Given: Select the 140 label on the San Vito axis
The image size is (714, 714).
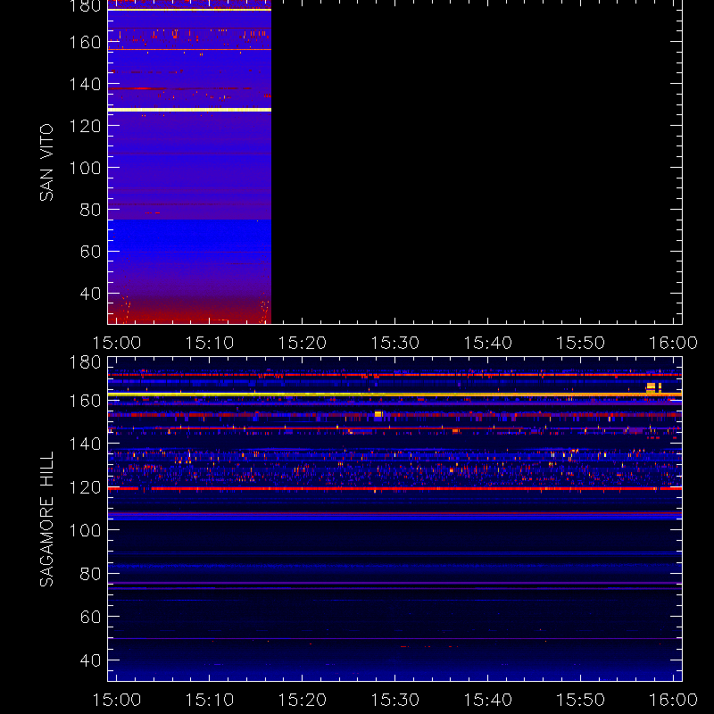Looking at the screenshot, I should 85,84.
